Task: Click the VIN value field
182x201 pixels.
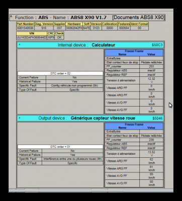Action: [32, 38]
